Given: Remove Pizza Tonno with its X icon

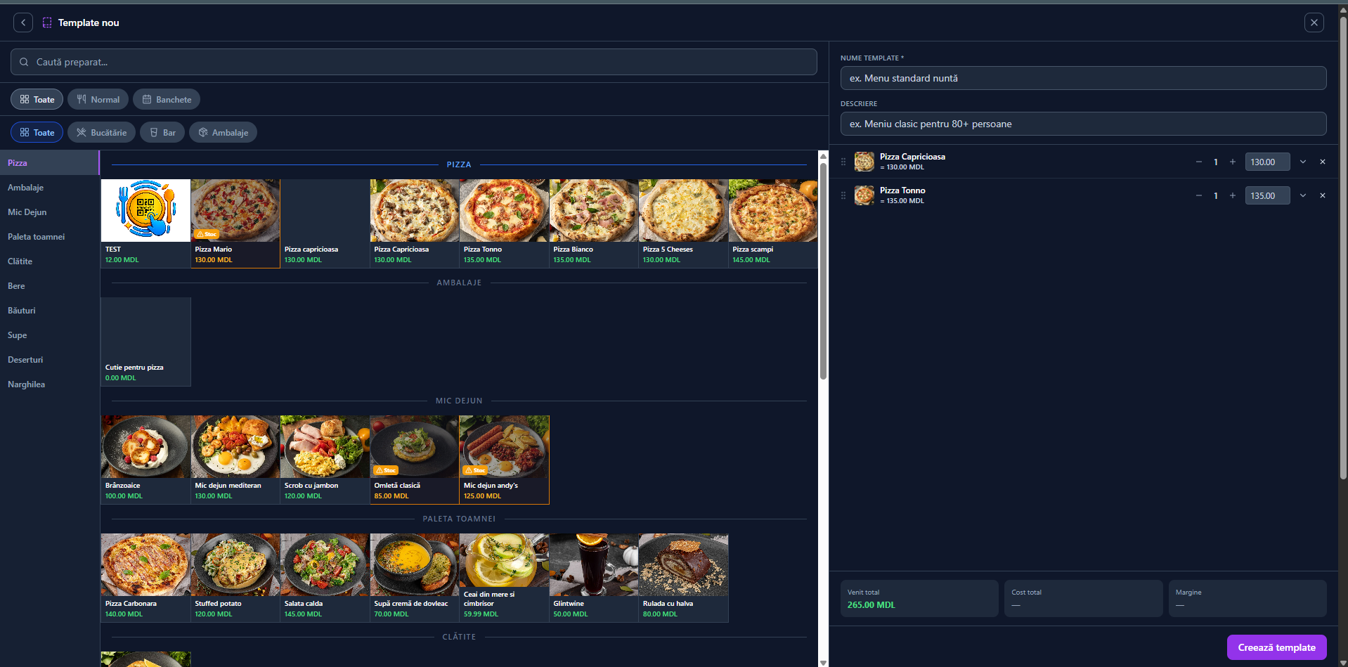Looking at the screenshot, I should [1323, 195].
